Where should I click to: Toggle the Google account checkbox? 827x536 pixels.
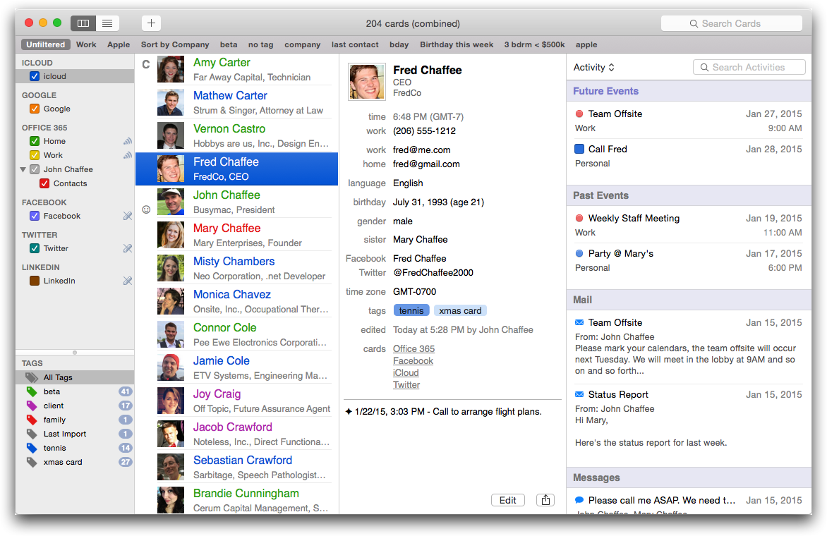[x=35, y=109]
